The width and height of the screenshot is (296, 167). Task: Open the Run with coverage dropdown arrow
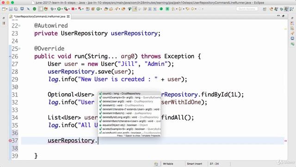[x=69, y=9]
